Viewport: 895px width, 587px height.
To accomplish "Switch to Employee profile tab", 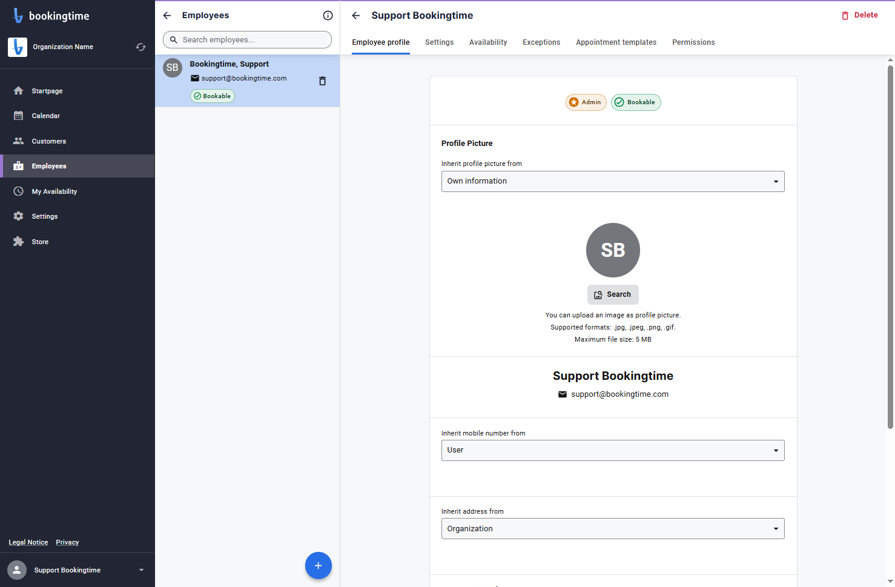I will point(381,42).
